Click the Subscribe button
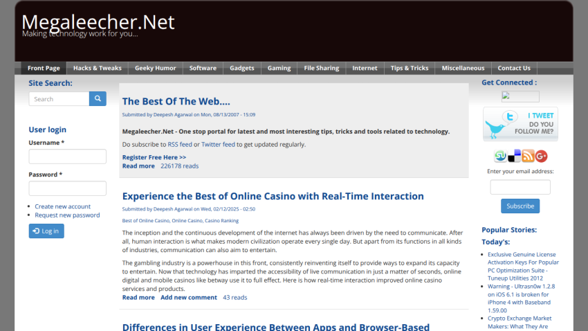Screen dimensions: 588x331 [520, 206]
